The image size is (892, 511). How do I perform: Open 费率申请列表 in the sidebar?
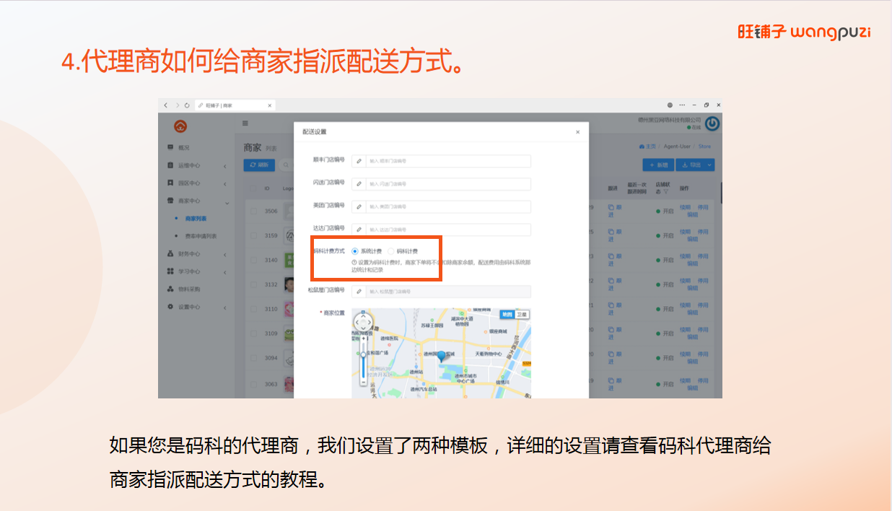coord(201,236)
